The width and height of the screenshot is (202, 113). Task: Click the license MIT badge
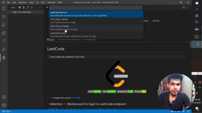point(140,91)
